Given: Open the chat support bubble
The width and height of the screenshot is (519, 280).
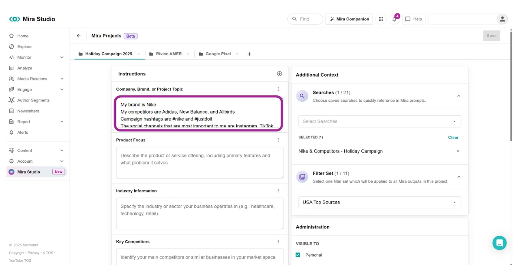Looking at the screenshot, I should pyautogui.click(x=500, y=243).
